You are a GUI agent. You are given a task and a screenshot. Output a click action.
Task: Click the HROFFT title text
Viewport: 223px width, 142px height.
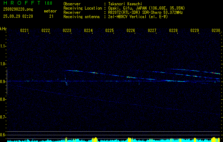click(22, 3)
